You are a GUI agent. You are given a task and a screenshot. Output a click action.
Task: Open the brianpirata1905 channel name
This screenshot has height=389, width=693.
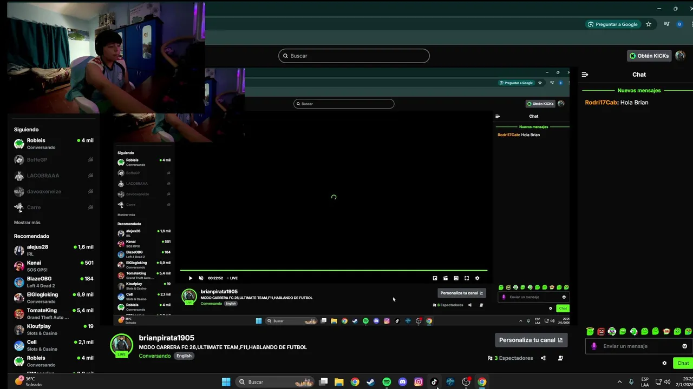pyautogui.click(x=166, y=338)
